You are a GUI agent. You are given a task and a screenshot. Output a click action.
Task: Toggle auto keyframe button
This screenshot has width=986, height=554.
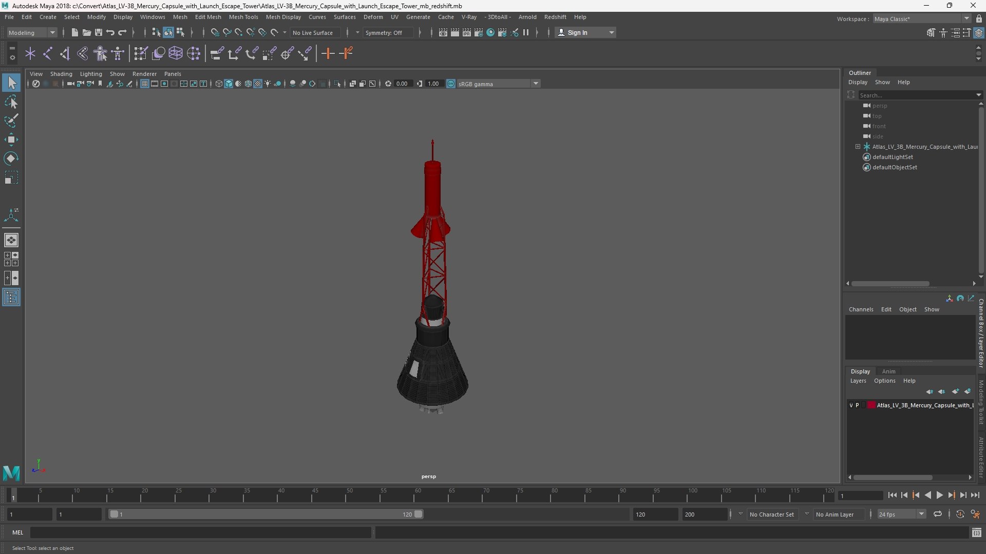[960, 514]
